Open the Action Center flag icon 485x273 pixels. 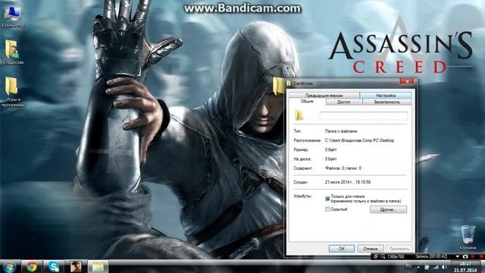coord(427,267)
